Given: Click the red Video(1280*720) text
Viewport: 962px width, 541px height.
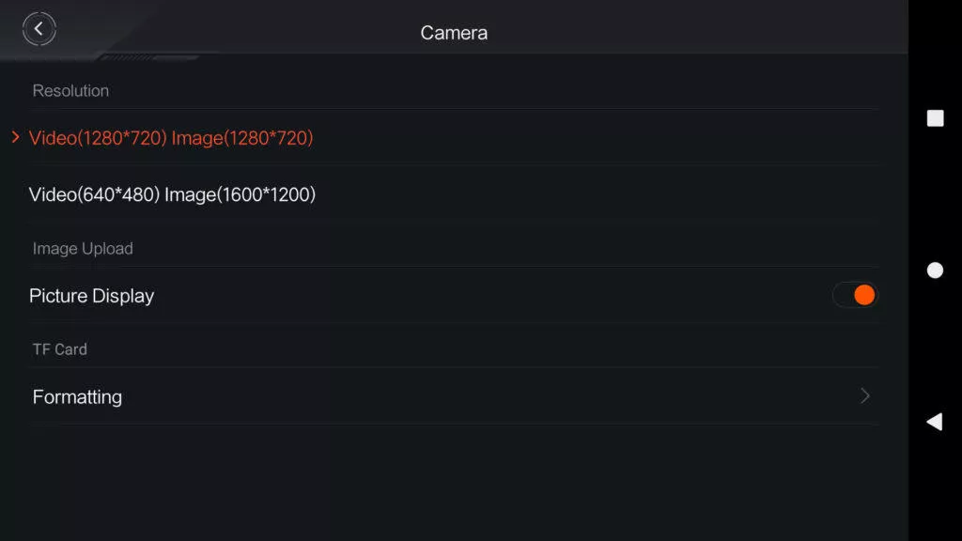Looking at the screenshot, I should (98, 138).
